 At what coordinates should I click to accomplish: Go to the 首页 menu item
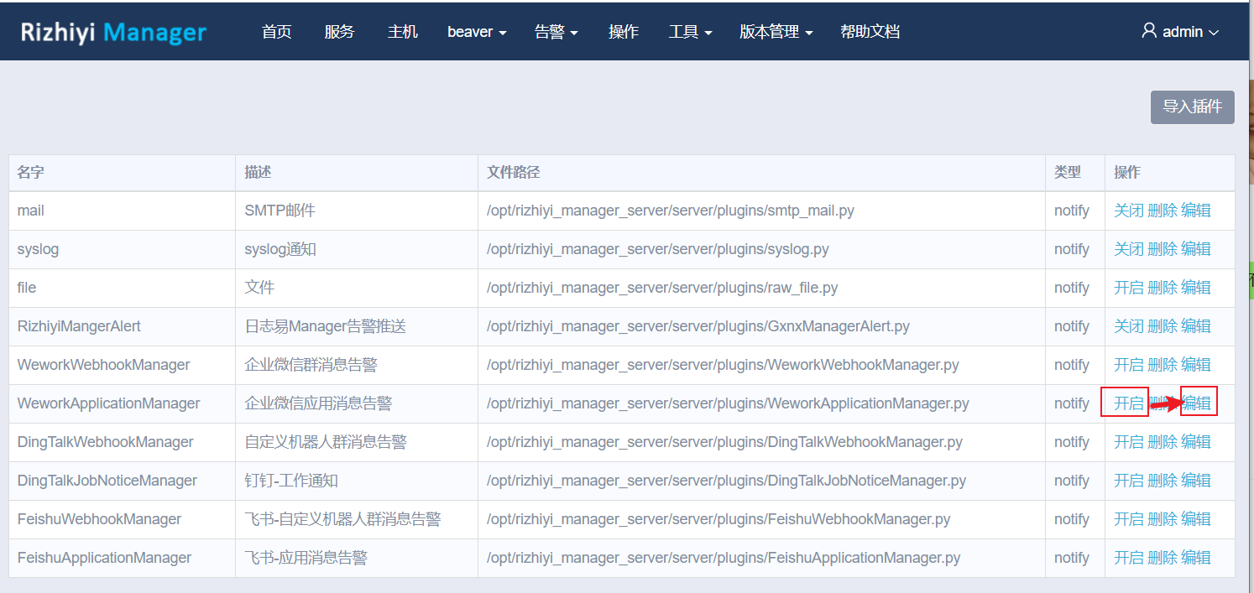pyautogui.click(x=276, y=31)
